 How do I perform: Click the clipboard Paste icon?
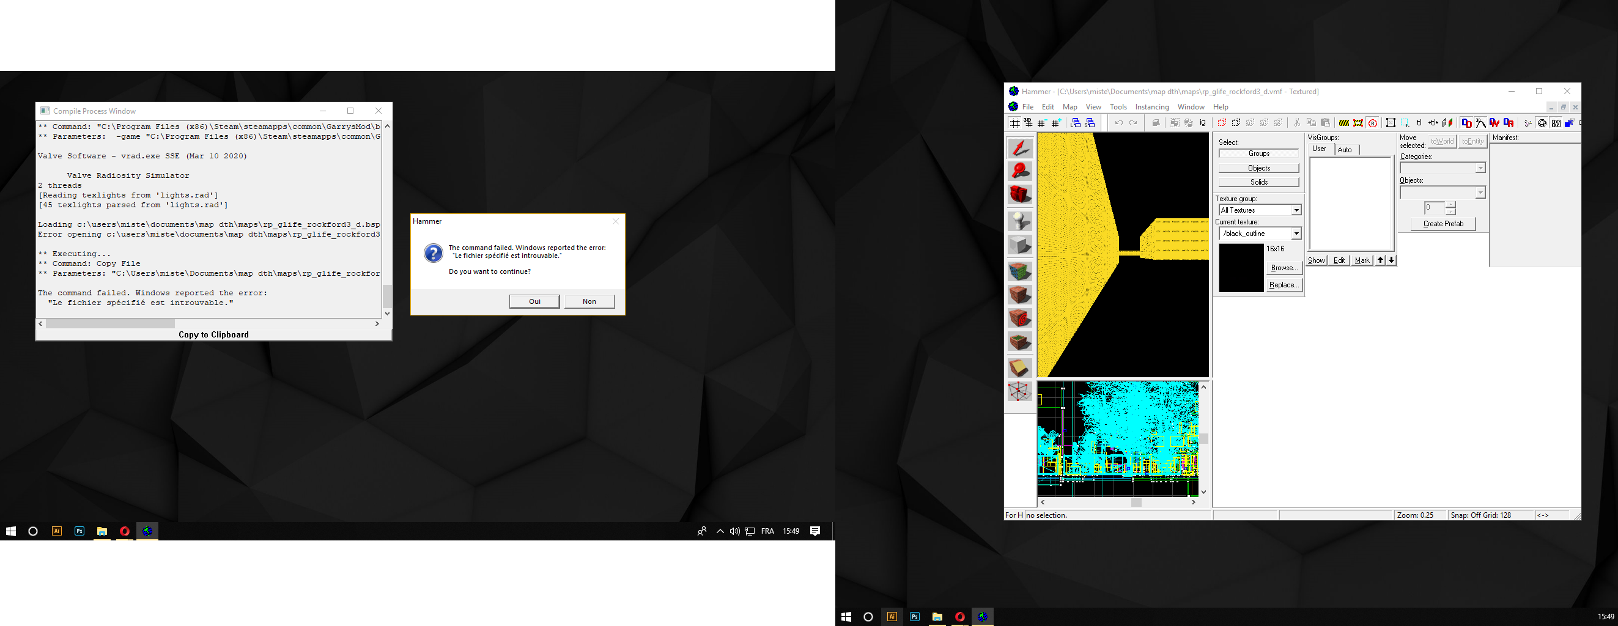pyautogui.click(x=1326, y=123)
